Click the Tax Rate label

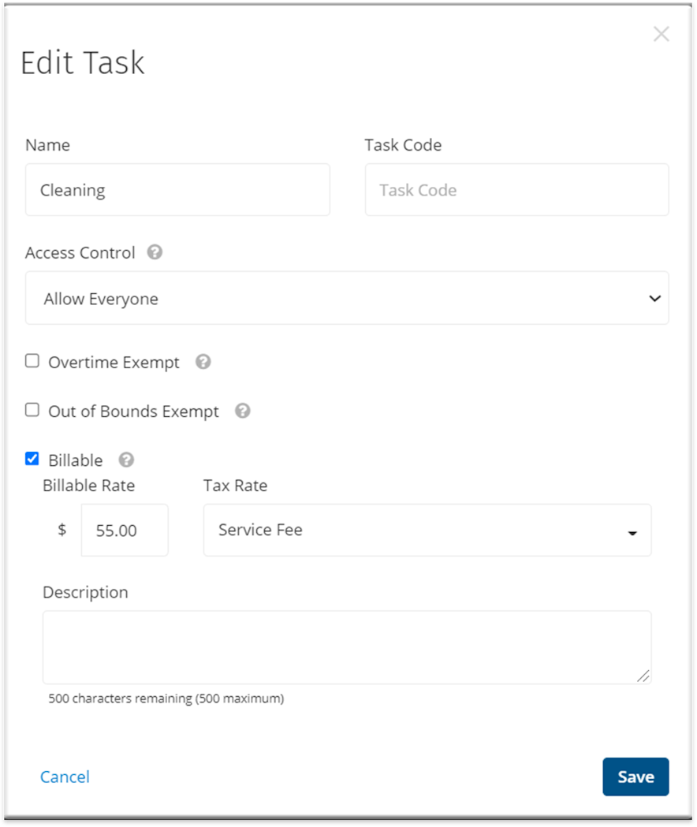[x=235, y=485]
